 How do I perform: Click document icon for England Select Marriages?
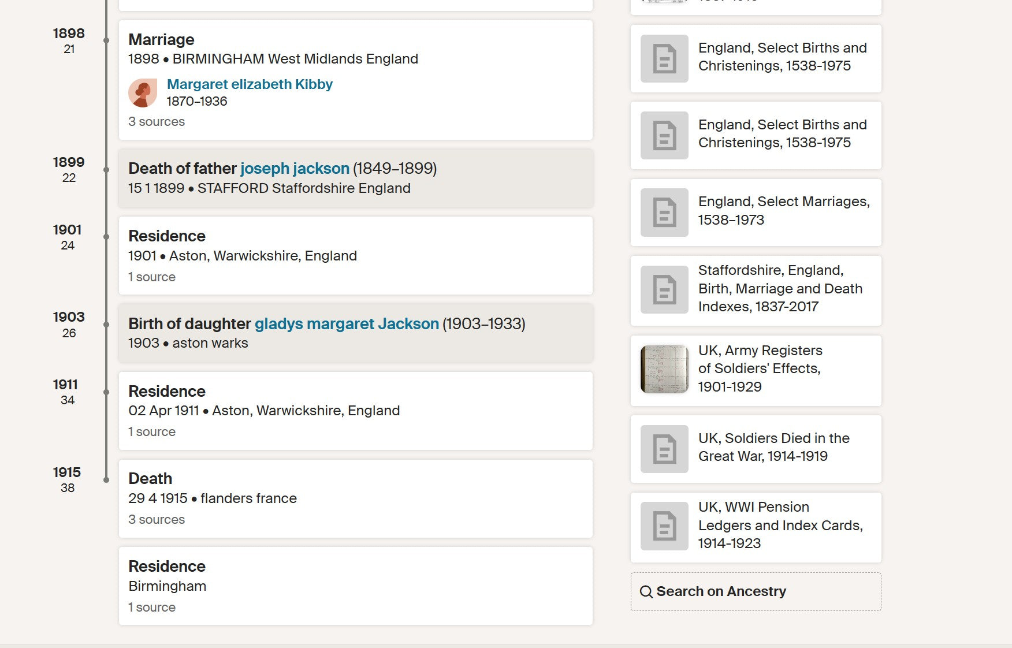point(664,213)
